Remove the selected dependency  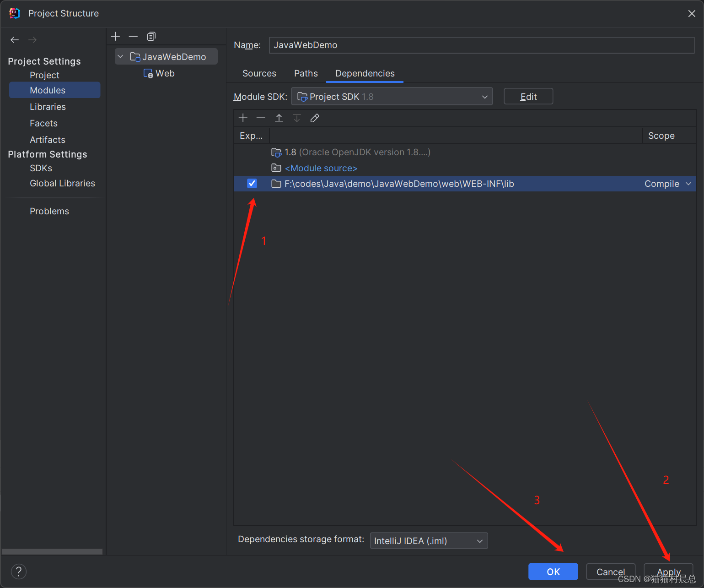pos(261,118)
